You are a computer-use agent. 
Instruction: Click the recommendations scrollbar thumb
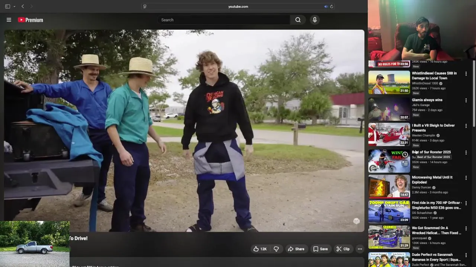pyautogui.click(x=474, y=93)
